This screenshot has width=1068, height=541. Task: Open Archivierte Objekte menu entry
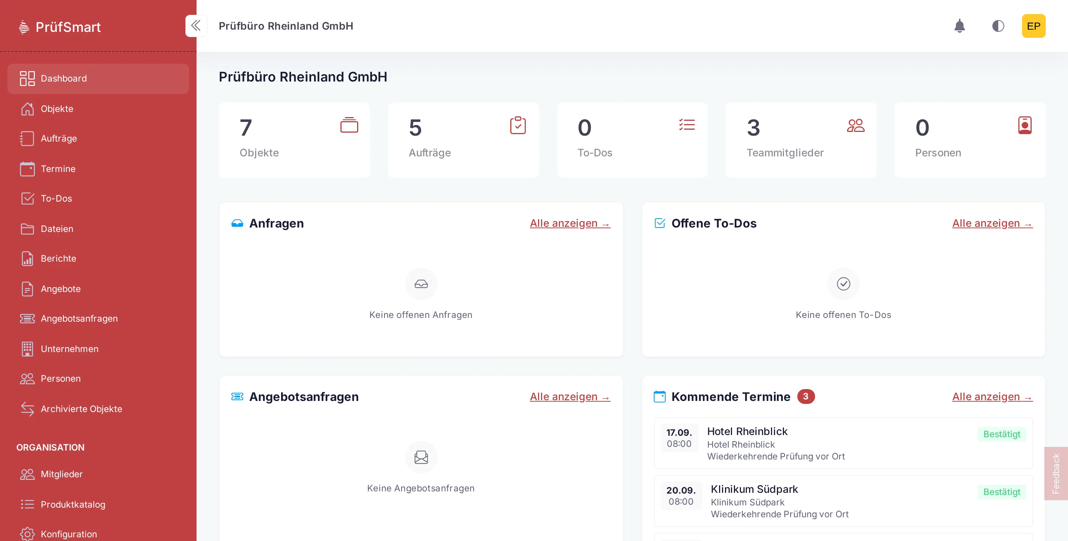98,409
